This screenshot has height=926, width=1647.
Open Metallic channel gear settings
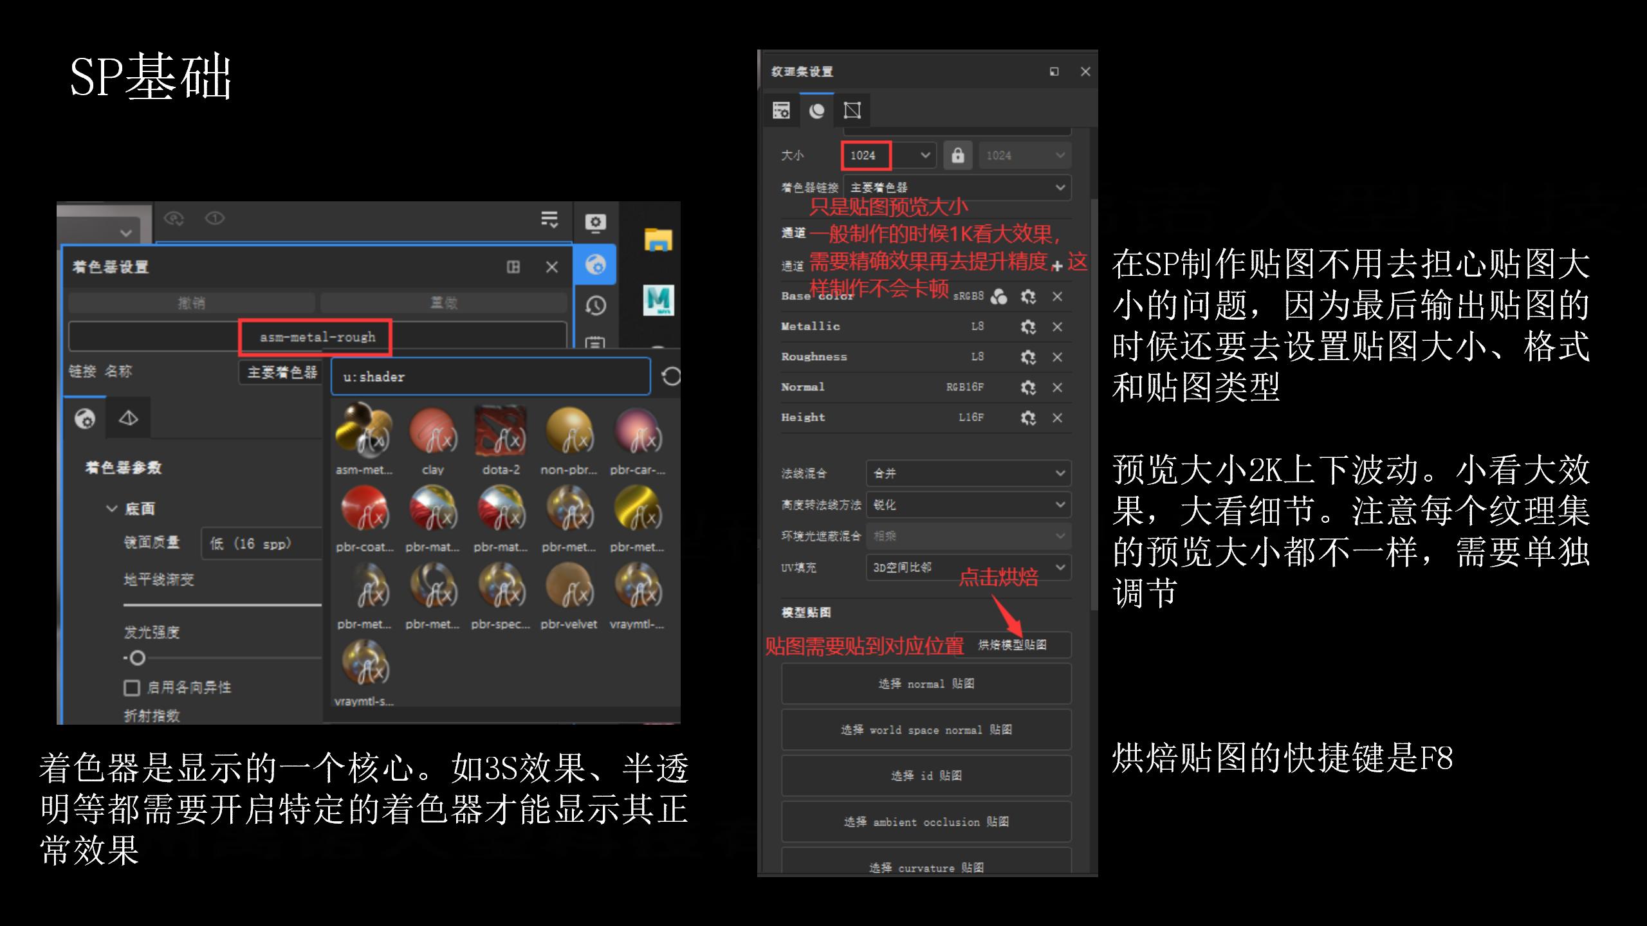tap(1028, 327)
